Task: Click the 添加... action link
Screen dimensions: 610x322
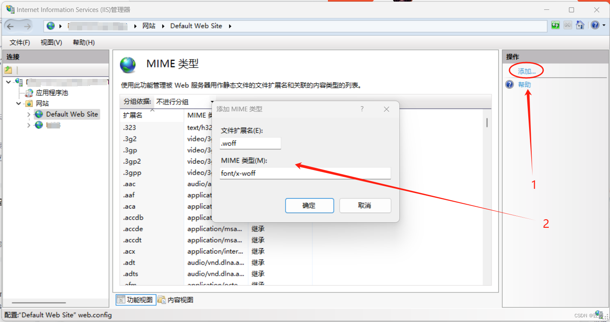Action: [527, 71]
